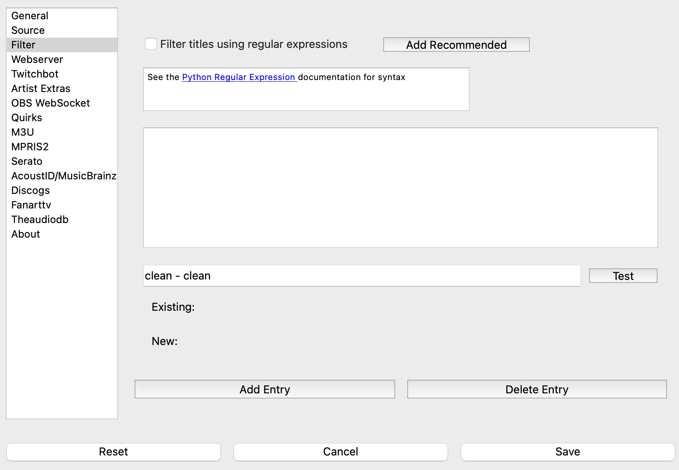Save the settings
Image resolution: width=679 pixels, height=470 pixels.
click(x=568, y=452)
